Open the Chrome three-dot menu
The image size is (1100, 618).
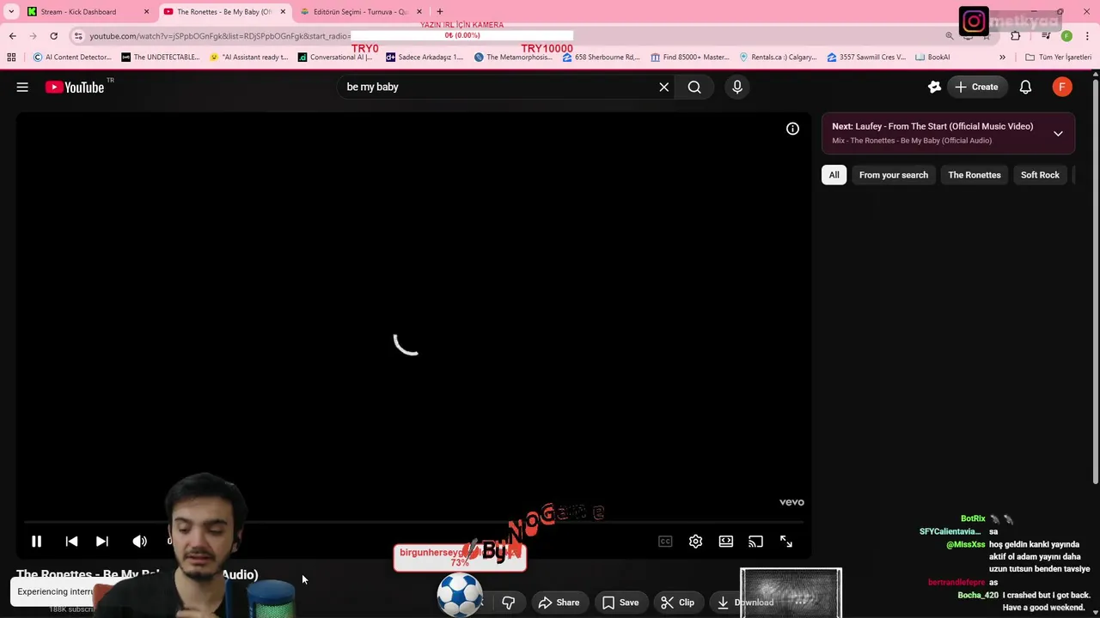1087,36
